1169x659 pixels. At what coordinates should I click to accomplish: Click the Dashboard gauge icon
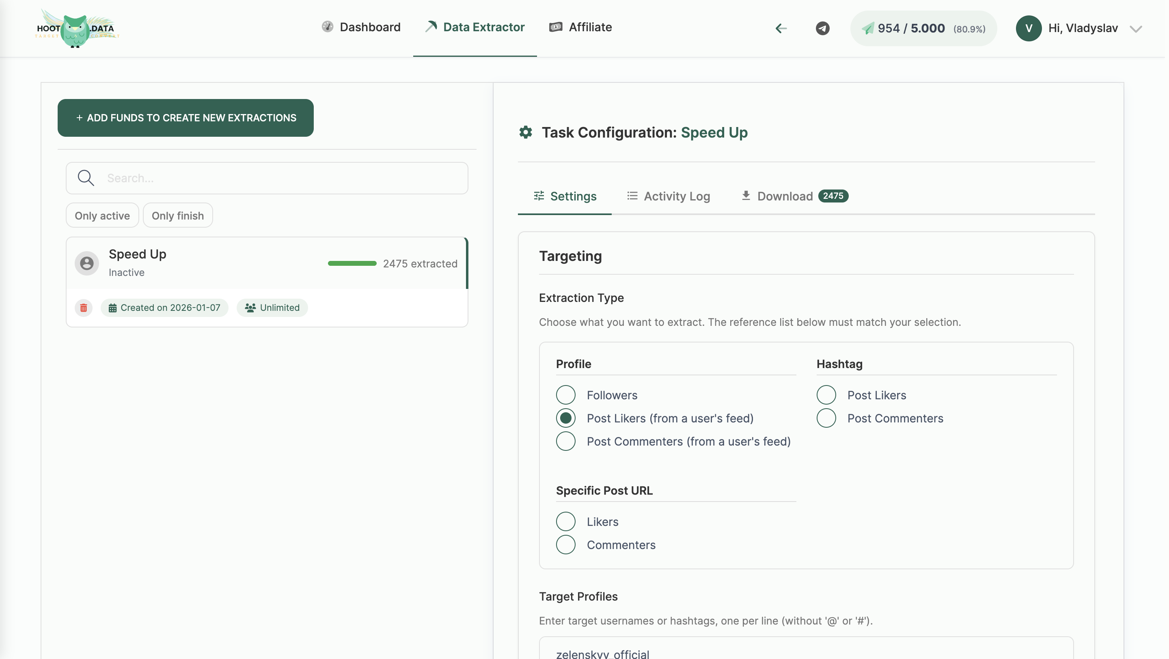[328, 27]
